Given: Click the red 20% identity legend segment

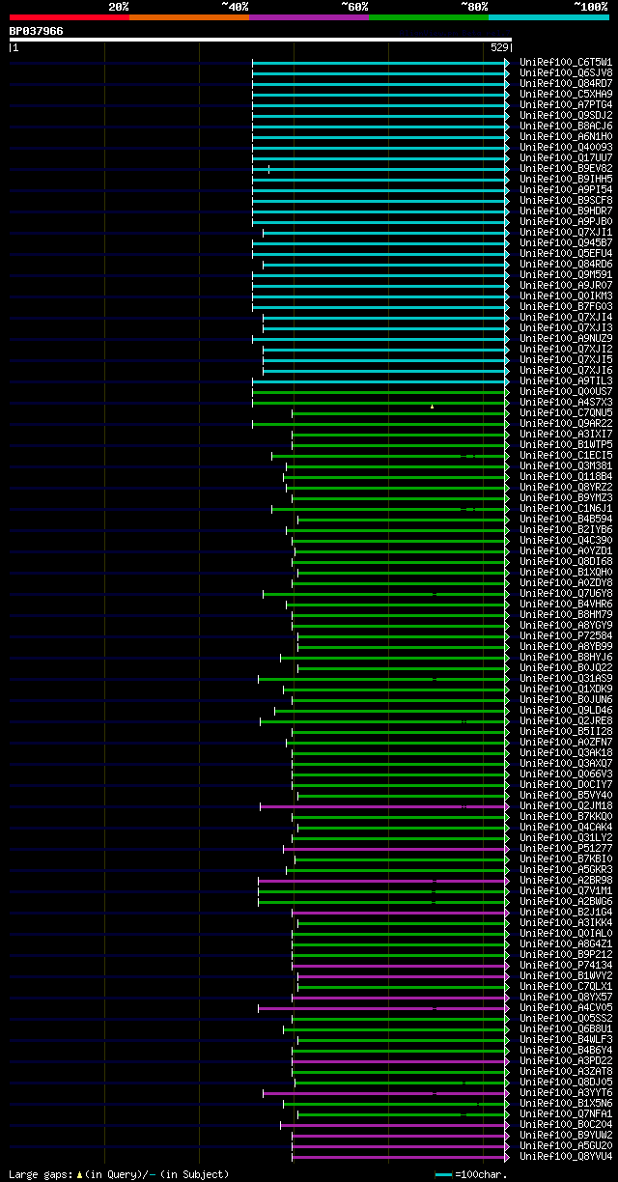Looking at the screenshot, I should pos(70,17).
